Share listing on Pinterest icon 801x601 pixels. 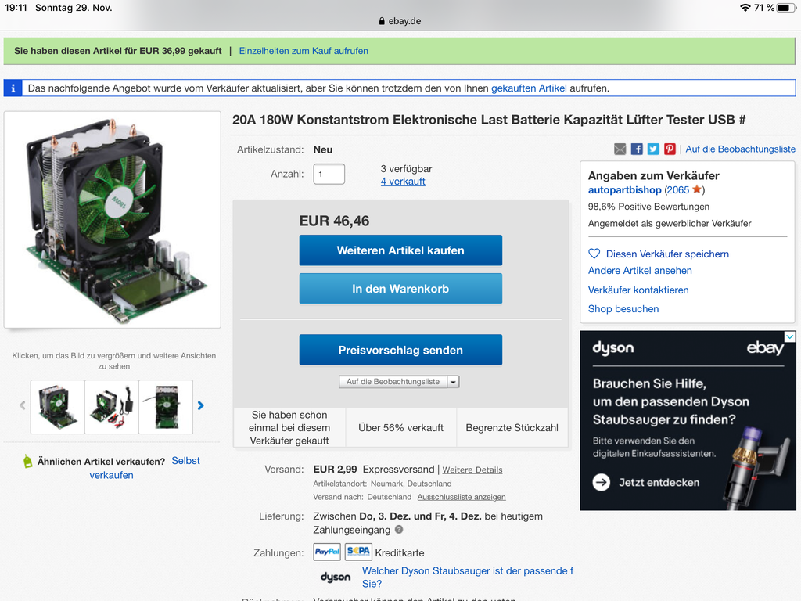coord(670,149)
